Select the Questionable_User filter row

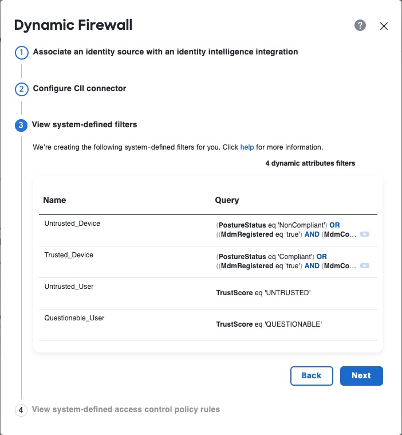pos(74,318)
